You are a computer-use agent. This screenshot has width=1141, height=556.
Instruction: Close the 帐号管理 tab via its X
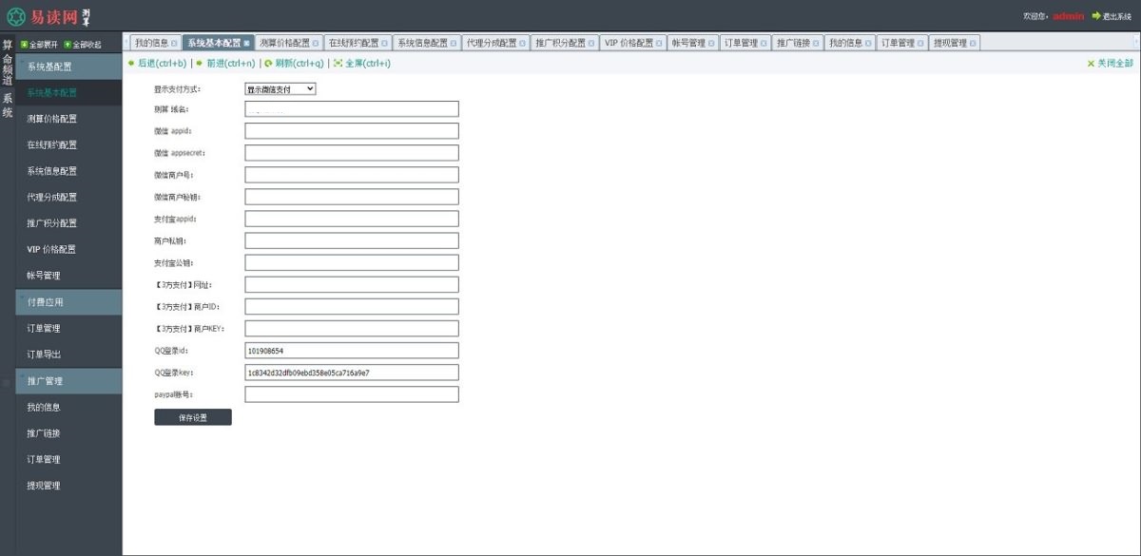711,44
